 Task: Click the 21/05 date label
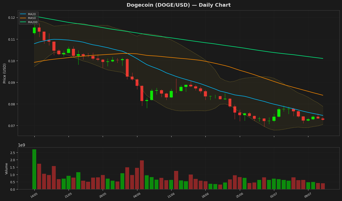pyautogui.click(x=68, y=195)
